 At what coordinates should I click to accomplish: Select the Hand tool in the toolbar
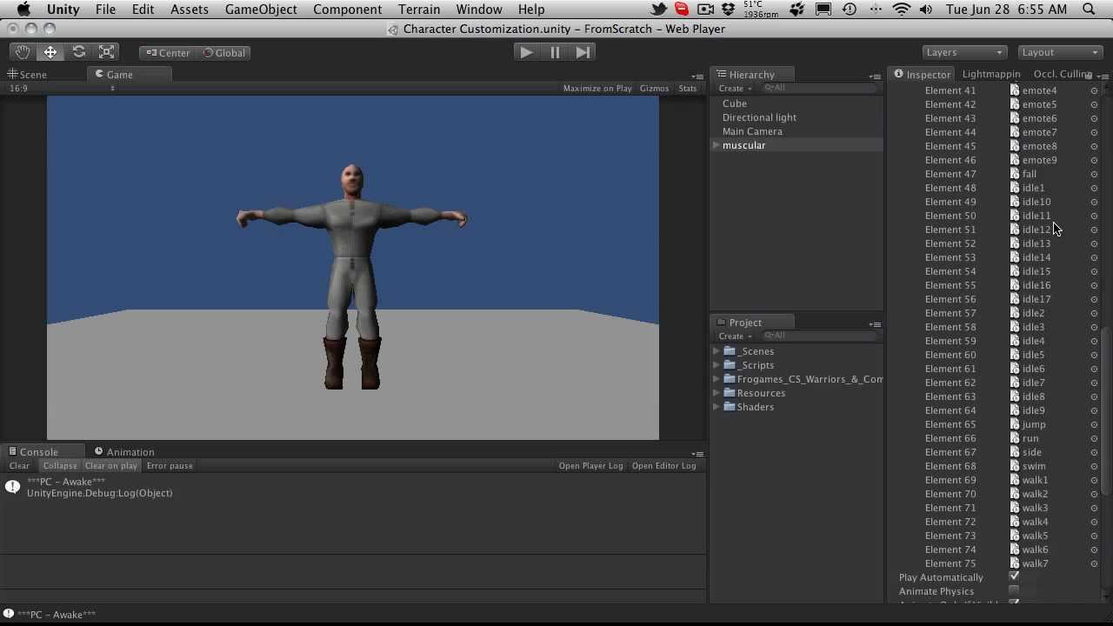click(23, 52)
